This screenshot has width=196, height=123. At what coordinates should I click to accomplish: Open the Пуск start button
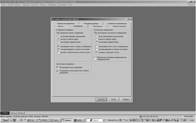(5, 120)
